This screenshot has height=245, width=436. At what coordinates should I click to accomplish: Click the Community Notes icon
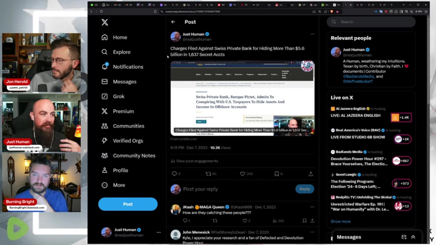105,156
